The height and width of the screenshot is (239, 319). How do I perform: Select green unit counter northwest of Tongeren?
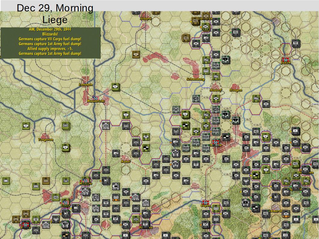click(26, 126)
